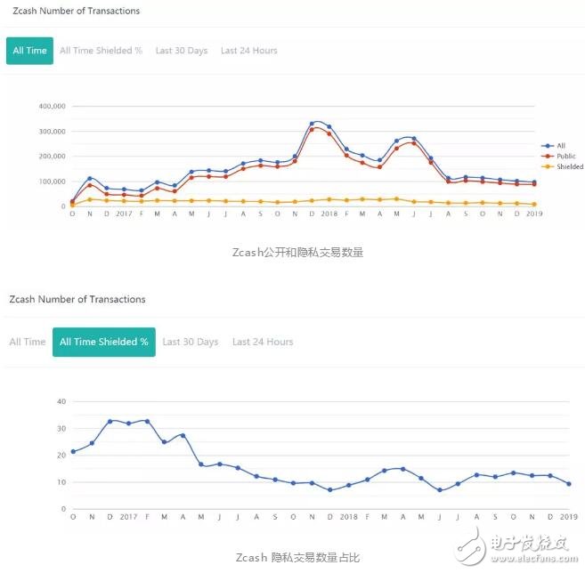585x573 pixels.
Task: Select the active All Time Shielded % tab in the lower chart
Action: tap(104, 342)
